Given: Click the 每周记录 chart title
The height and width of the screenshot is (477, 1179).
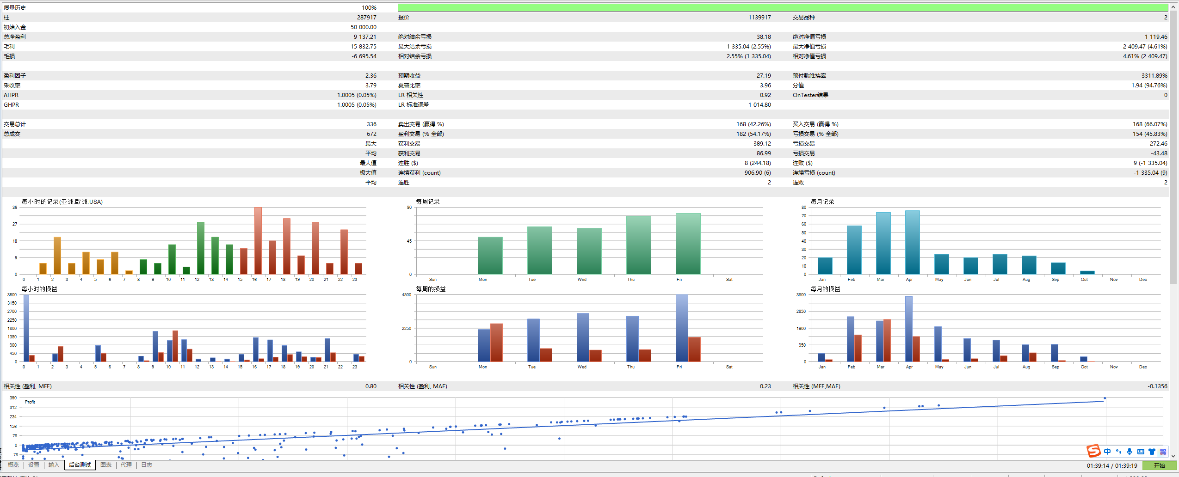Looking at the screenshot, I should tap(428, 202).
